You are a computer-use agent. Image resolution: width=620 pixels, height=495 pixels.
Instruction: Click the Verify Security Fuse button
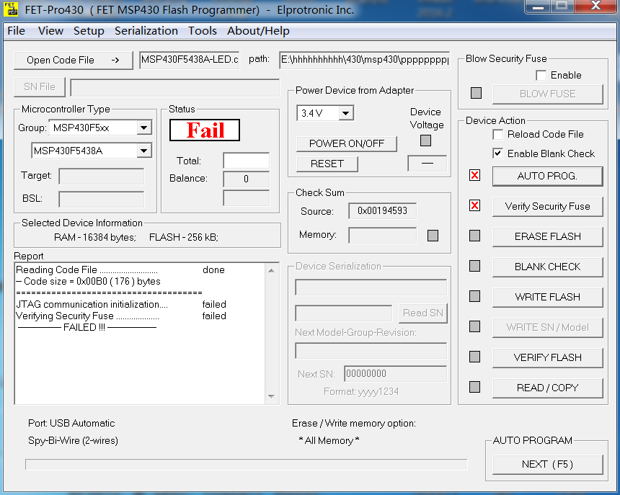[548, 206]
